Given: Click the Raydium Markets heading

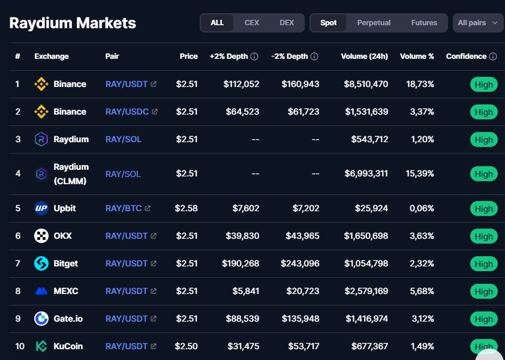Looking at the screenshot, I should [x=73, y=23].
